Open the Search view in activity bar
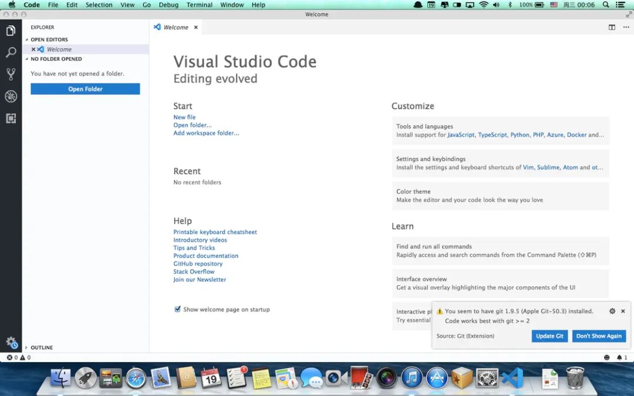This screenshot has width=634, height=396. click(11, 52)
